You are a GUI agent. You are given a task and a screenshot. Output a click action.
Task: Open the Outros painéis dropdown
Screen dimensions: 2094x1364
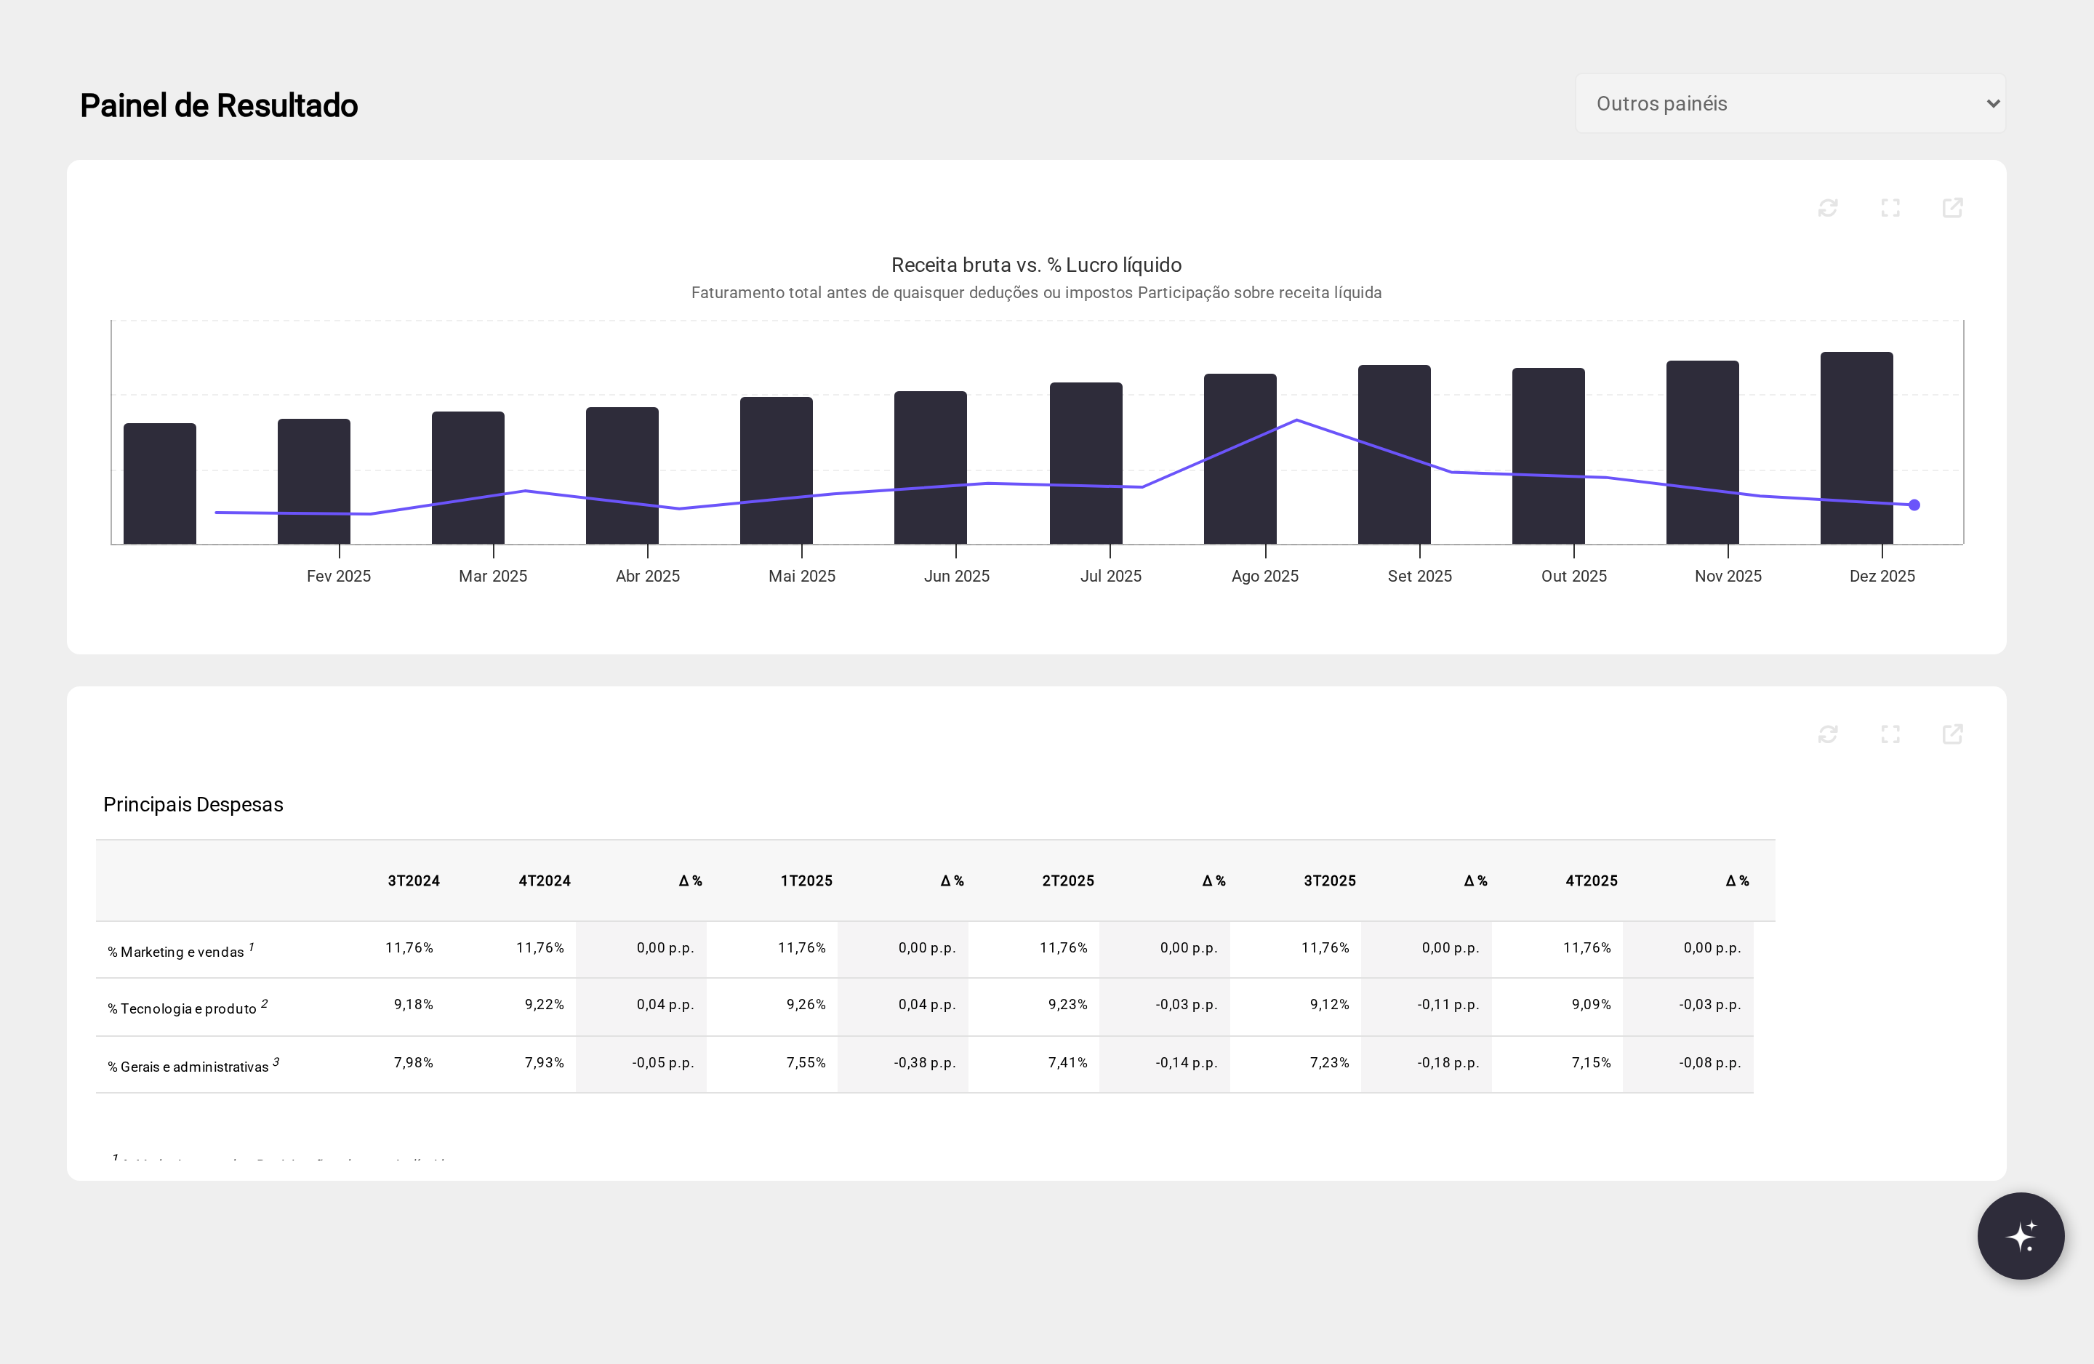(x=1789, y=104)
